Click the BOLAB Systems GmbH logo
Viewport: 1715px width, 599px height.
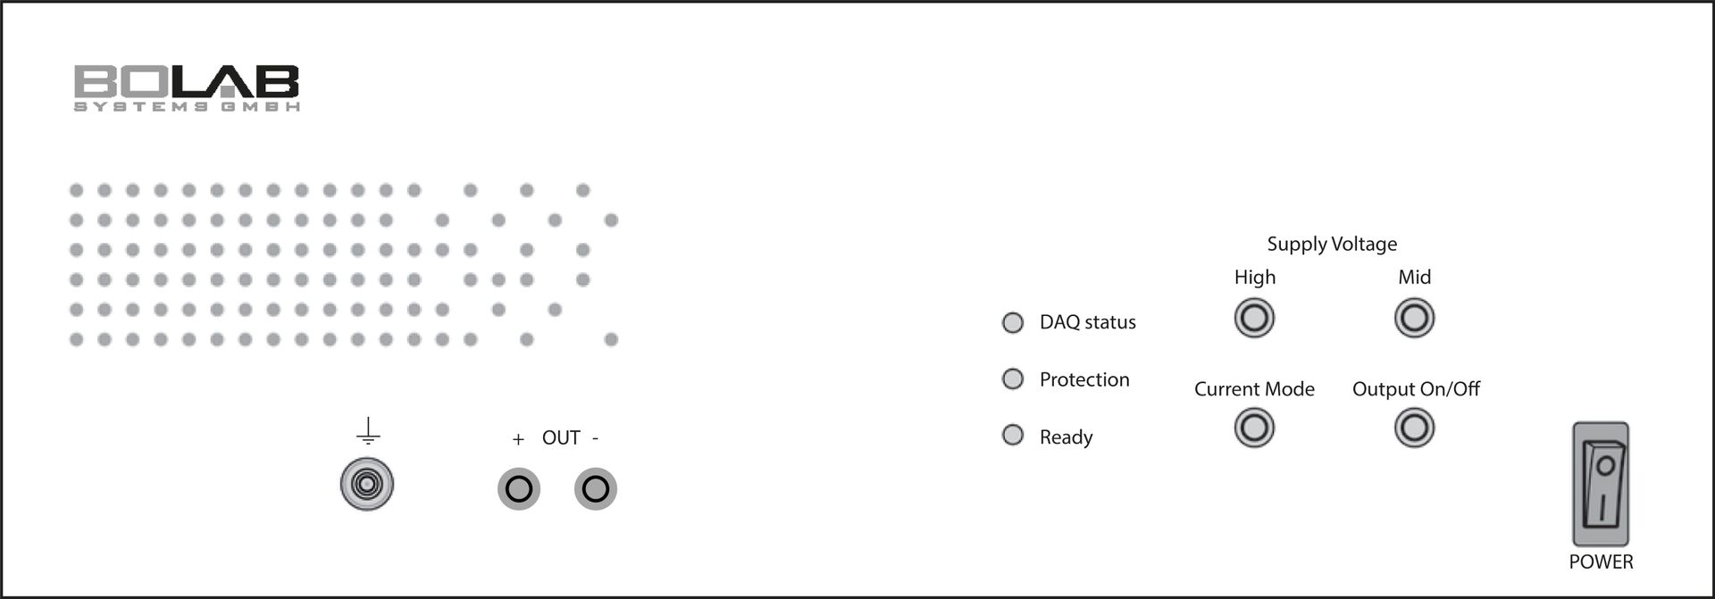point(186,87)
